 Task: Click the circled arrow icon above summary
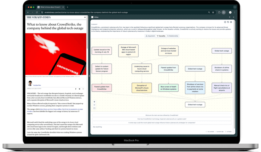click(225, 22)
